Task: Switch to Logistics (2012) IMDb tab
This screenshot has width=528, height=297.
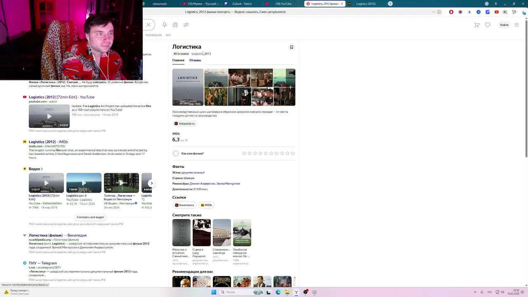Action: [365, 4]
